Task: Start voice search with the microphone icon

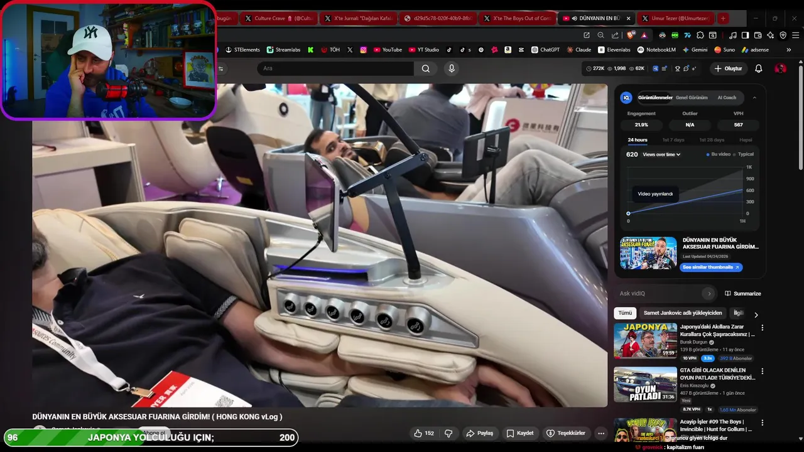Action: coord(451,68)
